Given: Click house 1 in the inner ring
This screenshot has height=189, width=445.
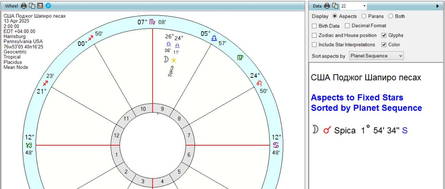Looking at the screenshot, I should [116, 155].
